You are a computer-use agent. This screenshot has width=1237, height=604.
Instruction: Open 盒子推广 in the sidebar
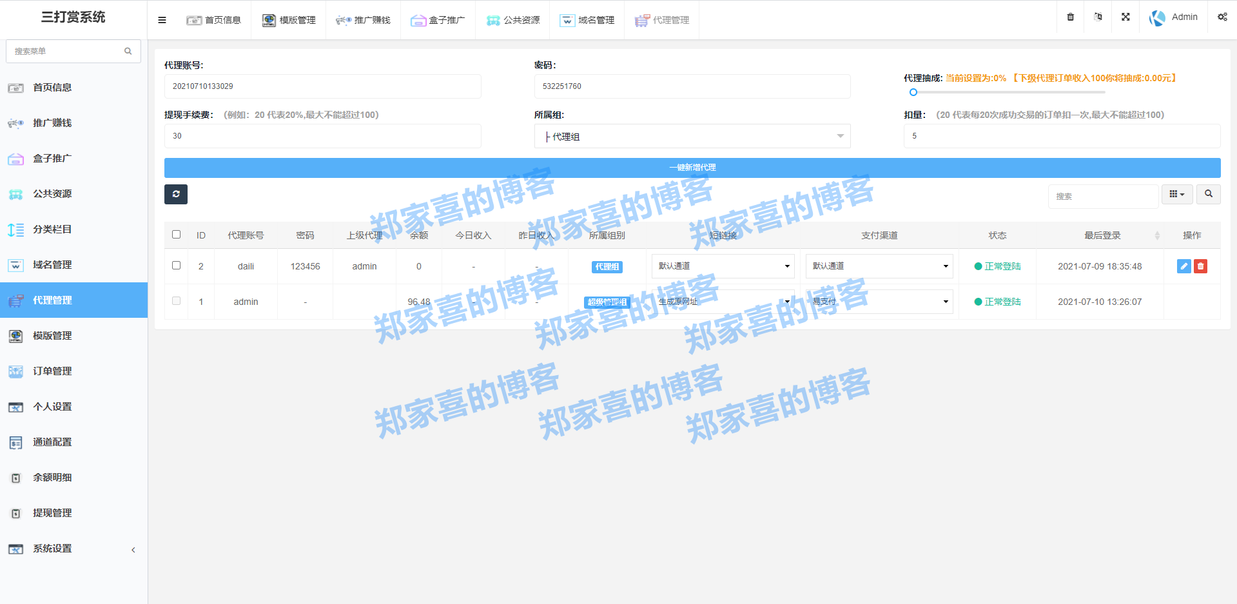coord(73,159)
